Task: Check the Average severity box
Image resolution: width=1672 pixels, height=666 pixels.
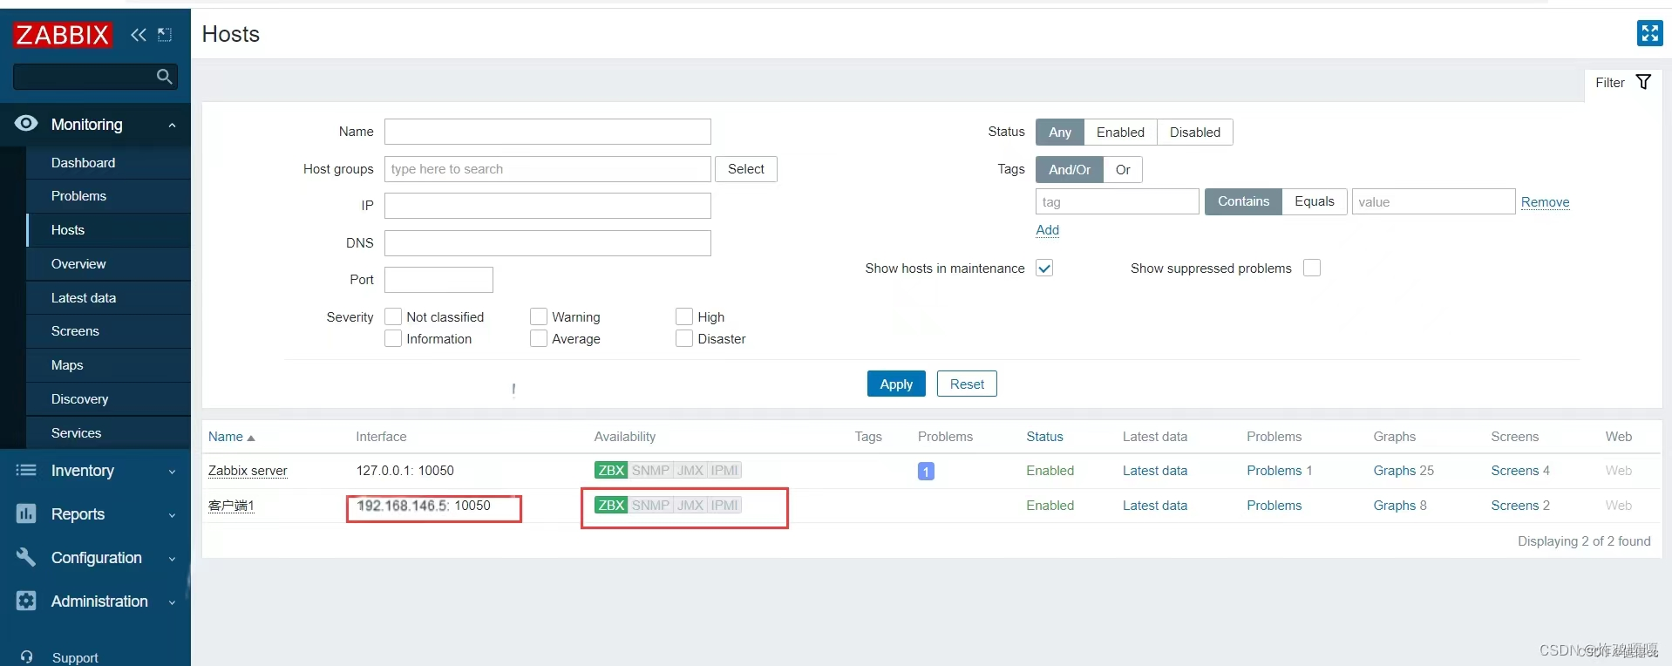Action: [539, 338]
